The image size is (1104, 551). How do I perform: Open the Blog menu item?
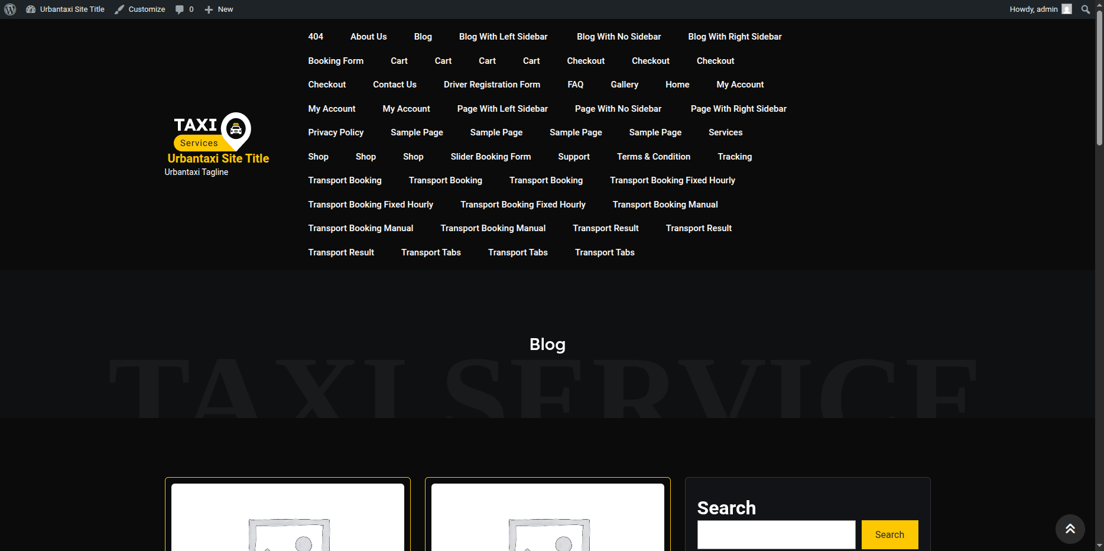tap(423, 37)
